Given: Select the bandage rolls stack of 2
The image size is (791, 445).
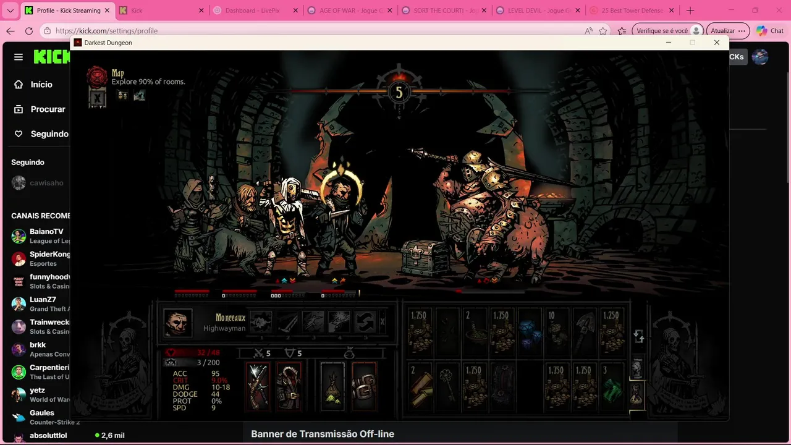Looking at the screenshot, I should point(420,386).
